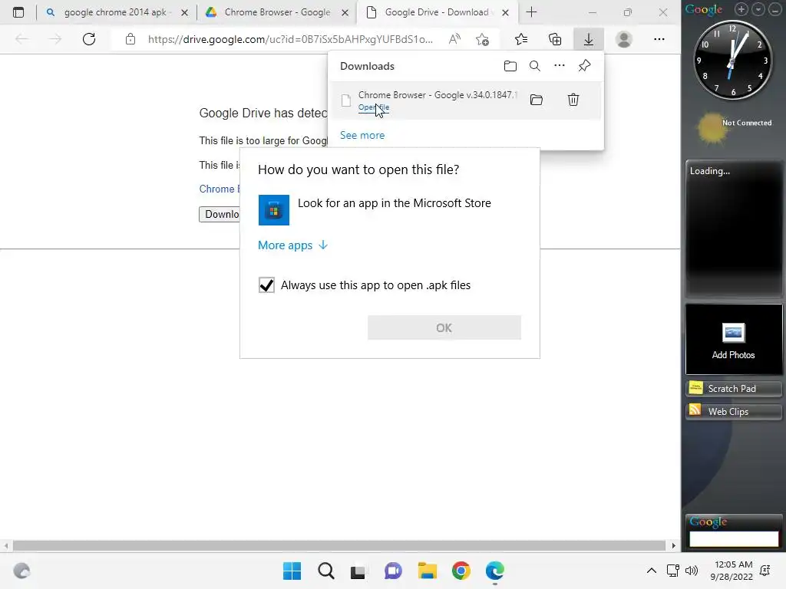This screenshot has height=589, width=786.
Task: Open the clock showing 12:05 AM
Action: point(732,571)
